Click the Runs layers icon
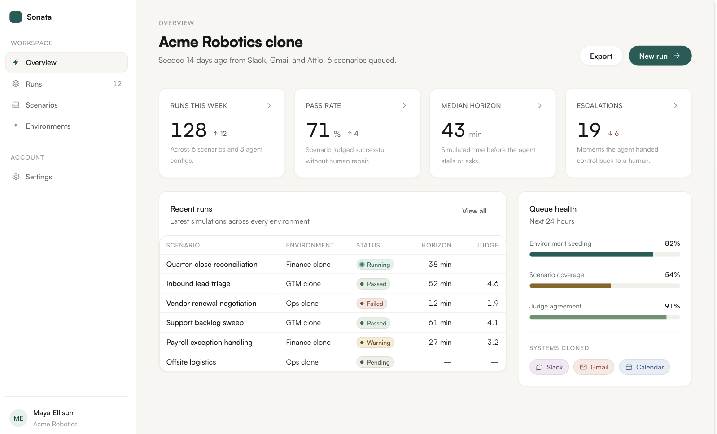This screenshot has height=434, width=717. (x=16, y=83)
